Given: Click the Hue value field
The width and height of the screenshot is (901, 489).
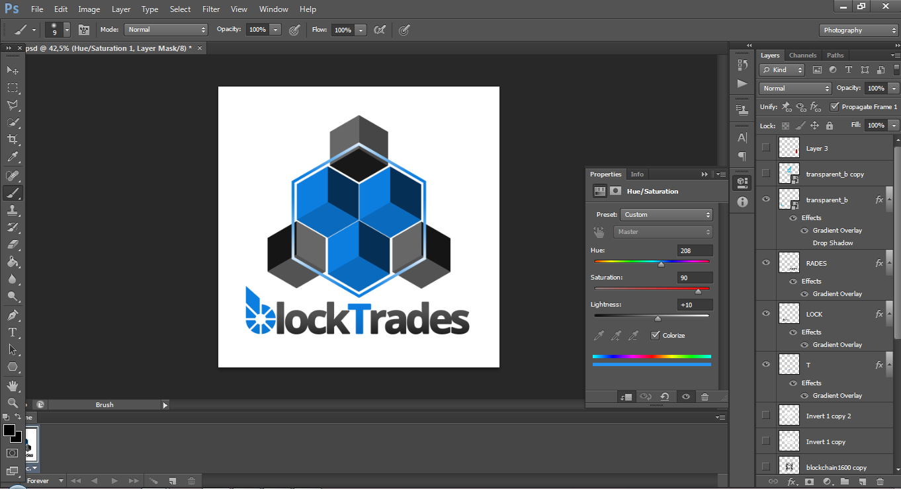Looking at the screenshot, I should point(695,250).
